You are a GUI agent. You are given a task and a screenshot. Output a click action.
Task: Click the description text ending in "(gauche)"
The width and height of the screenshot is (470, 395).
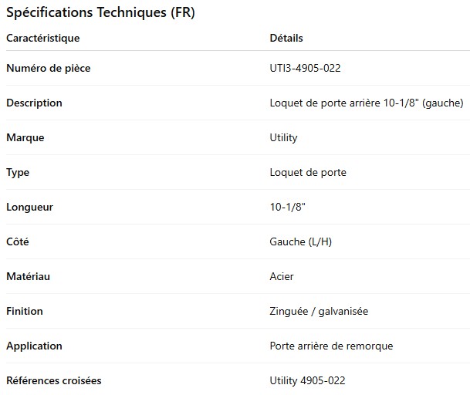coord(367,103)
